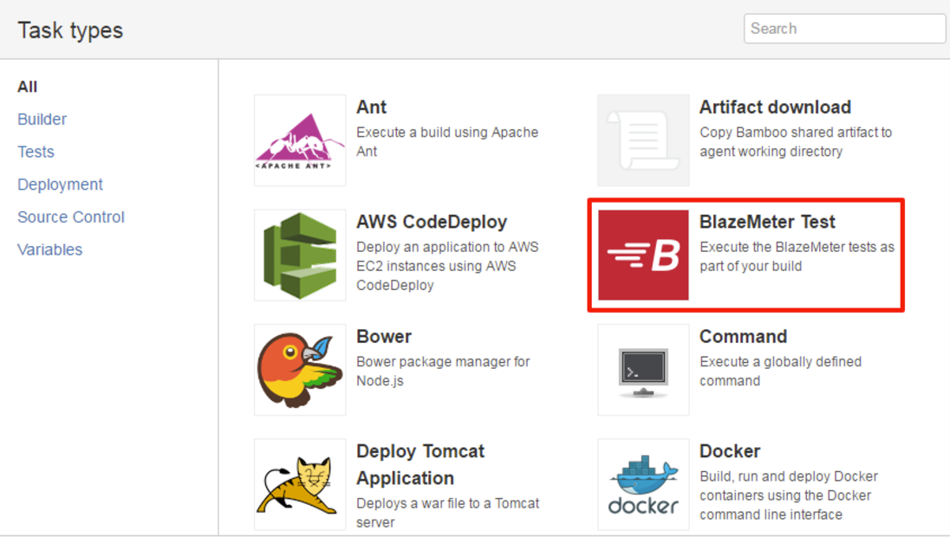Viewport: 950px width, 537px height.
Task: Click the Tomcat cat icon
Action: 300,484
